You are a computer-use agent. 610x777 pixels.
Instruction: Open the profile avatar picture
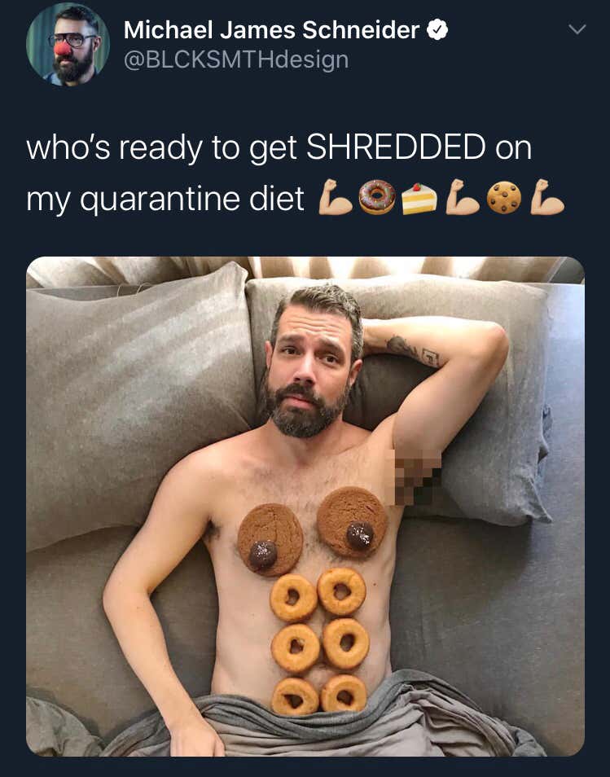pyautogui.click(x=68, y=45)
